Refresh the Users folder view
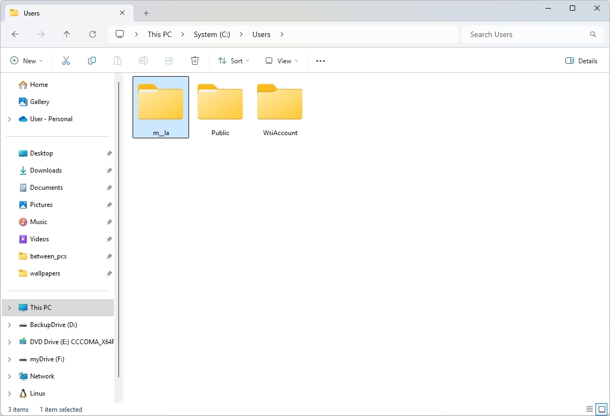Screen dimensions: 610x416 click(92, 34)
